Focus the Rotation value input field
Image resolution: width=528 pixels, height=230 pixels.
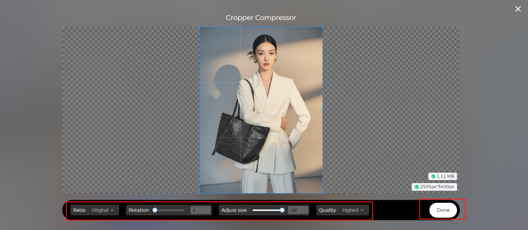(x=201, y=210)
